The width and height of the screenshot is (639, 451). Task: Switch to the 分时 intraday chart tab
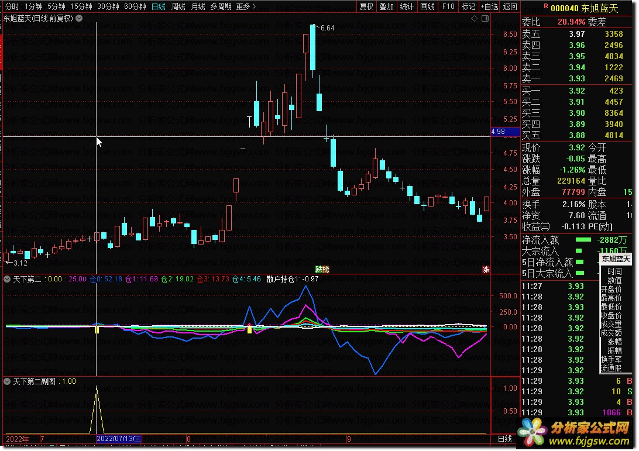tap(12, 6)
